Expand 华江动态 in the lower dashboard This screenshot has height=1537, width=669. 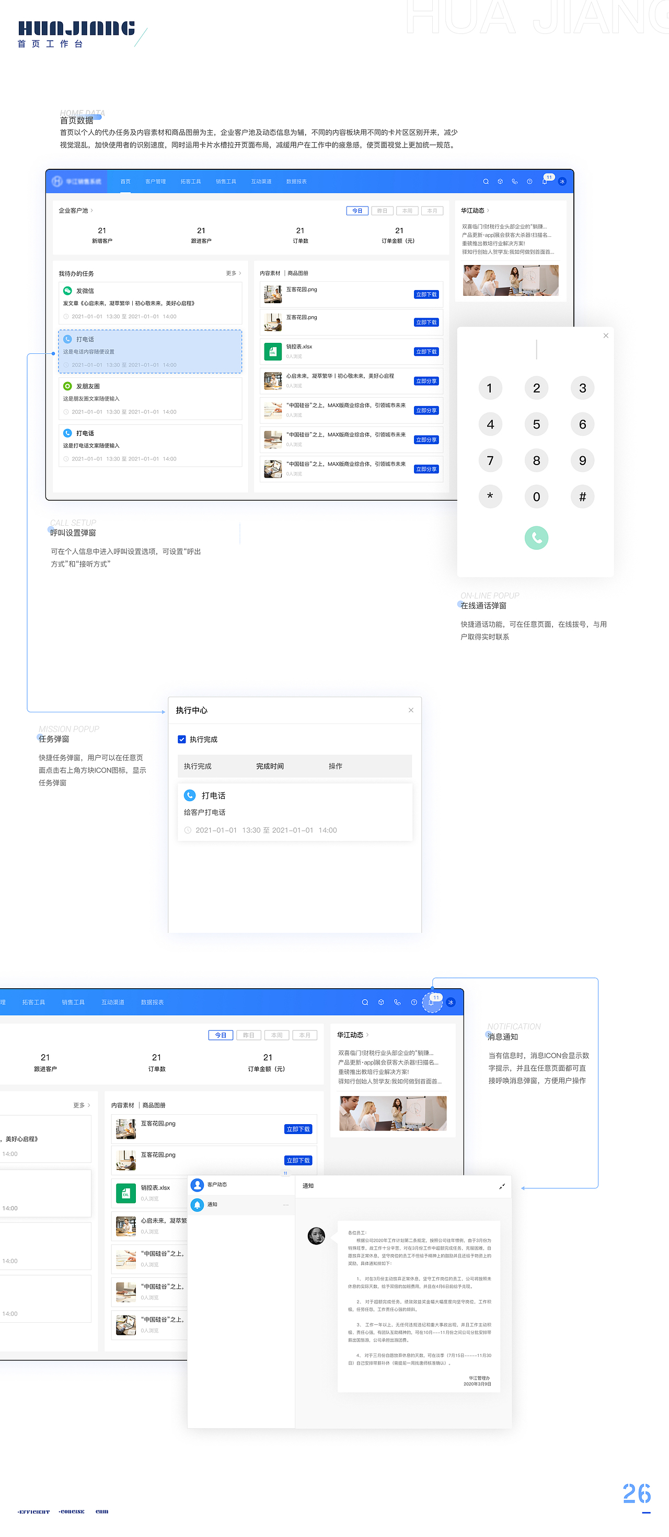(367, 1035)
